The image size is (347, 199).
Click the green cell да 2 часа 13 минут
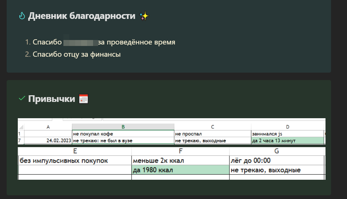click(x=287, y=140)
